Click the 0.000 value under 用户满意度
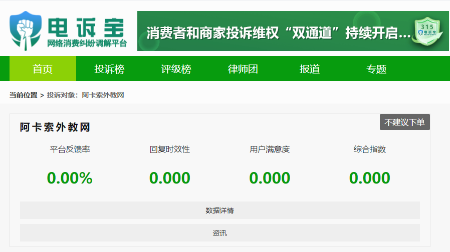The width and height of the screenshot is (450, 252). coord(270,178)
